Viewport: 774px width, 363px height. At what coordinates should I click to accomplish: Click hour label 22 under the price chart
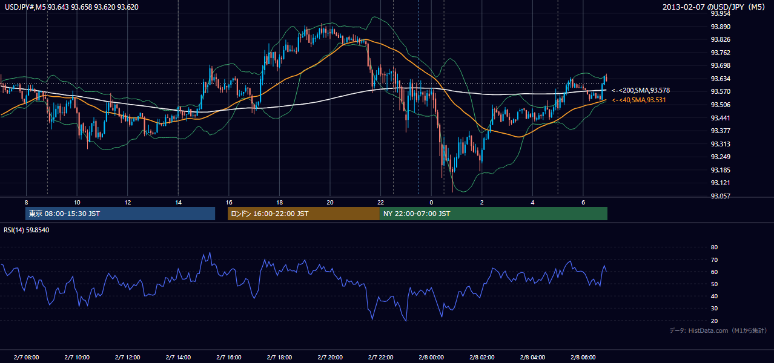tap(380, 201)
